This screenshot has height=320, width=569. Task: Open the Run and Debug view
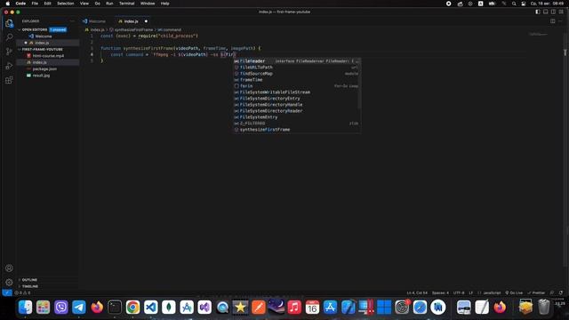[x=9, y=66]
